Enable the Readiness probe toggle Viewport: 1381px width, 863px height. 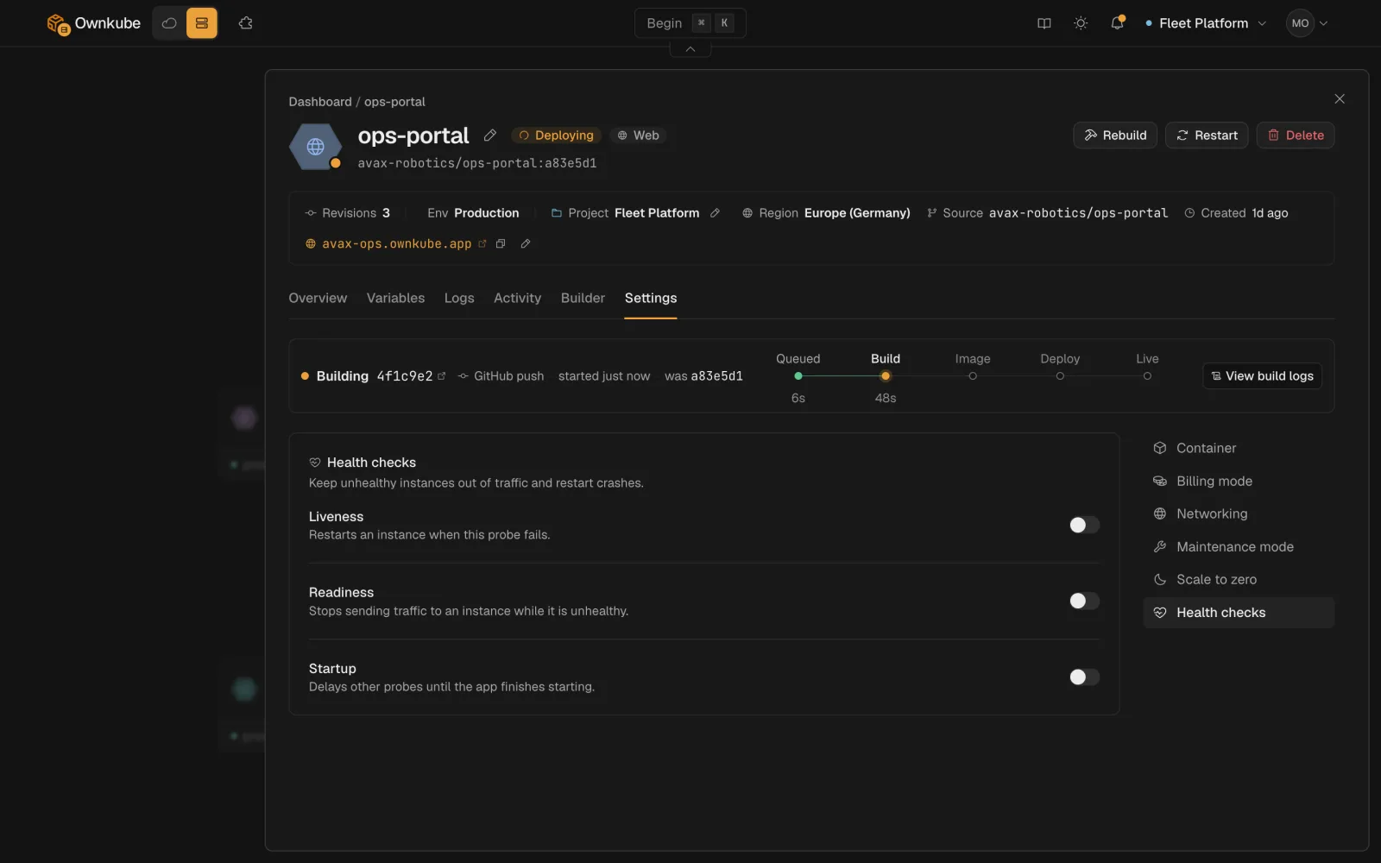pyautogui.click(x=1084, y=601)
